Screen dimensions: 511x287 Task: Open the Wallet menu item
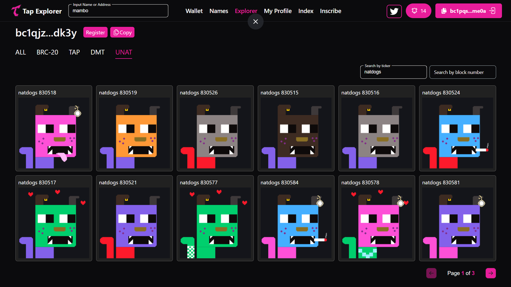click(x=194, y=11)
